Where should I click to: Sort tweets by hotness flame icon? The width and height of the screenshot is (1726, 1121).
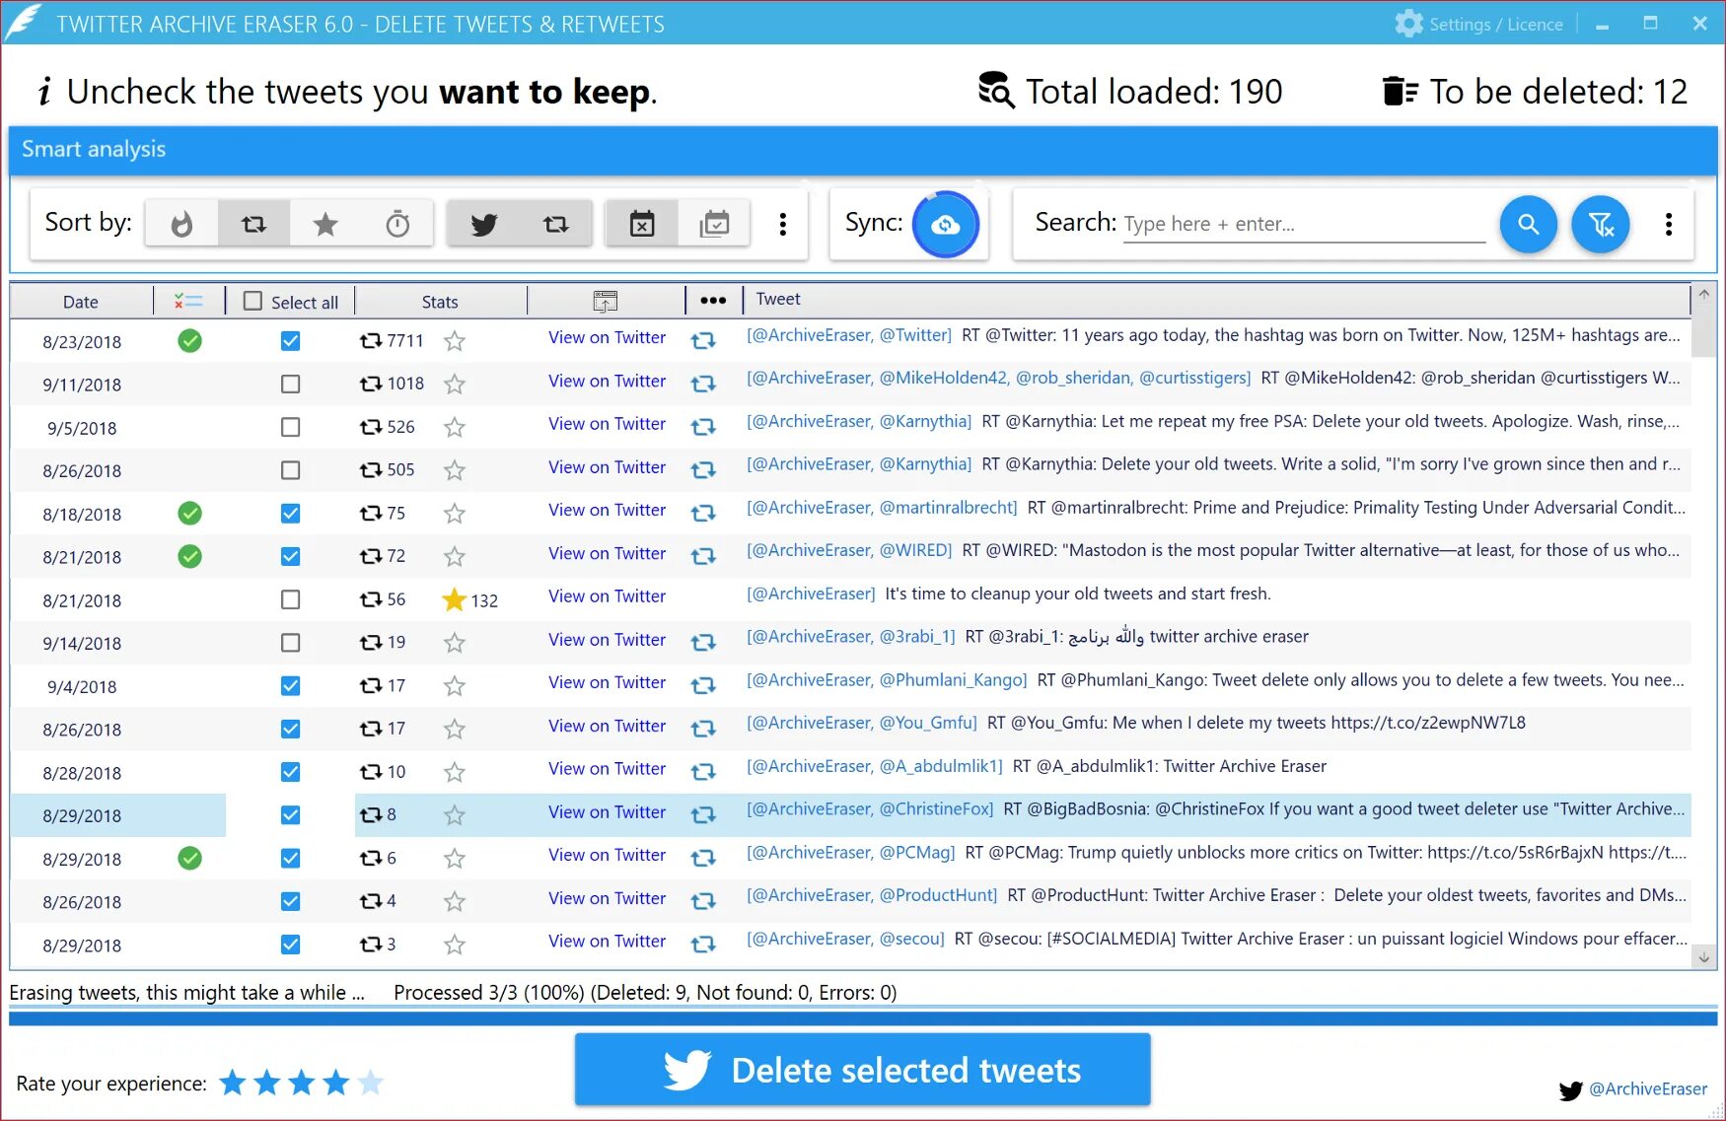point(181,224)
